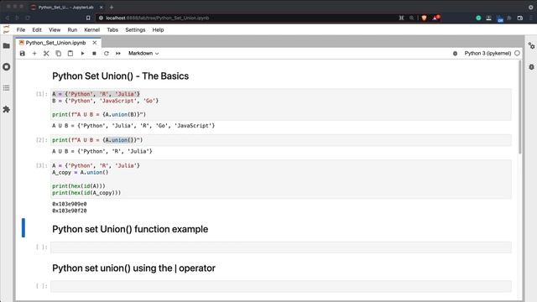Click the JupyterLab logo icon
The image size is (537, 302).
click(6, 30)
